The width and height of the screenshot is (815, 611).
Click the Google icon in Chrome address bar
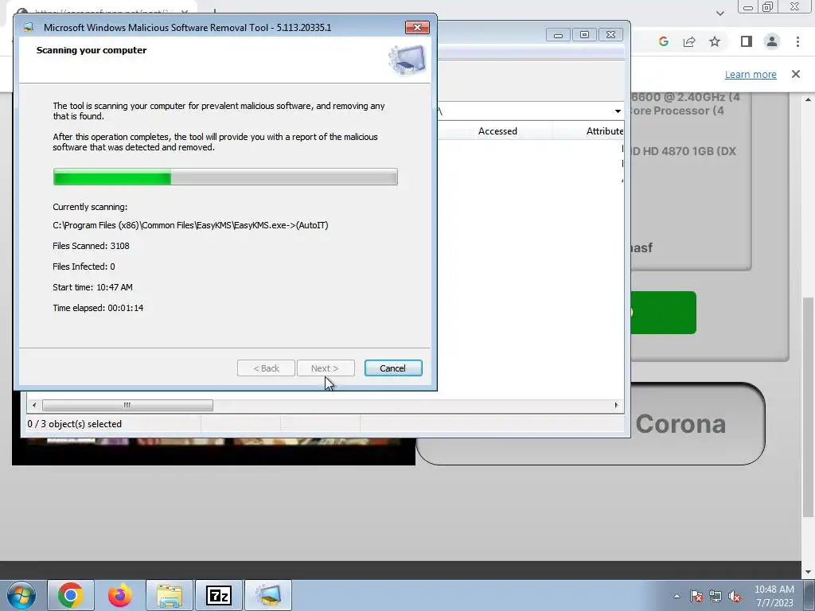663,41
